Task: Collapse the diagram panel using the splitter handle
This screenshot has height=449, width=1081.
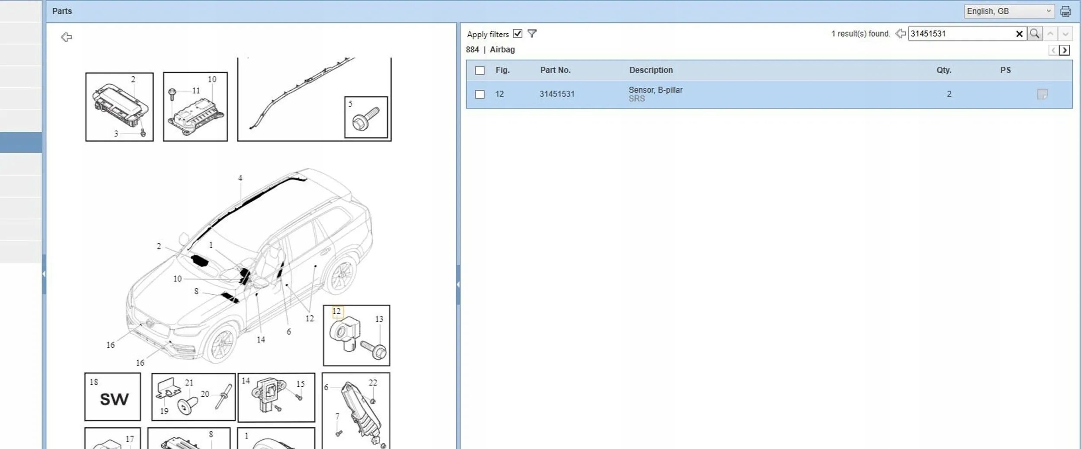Action: click(458, 284)
